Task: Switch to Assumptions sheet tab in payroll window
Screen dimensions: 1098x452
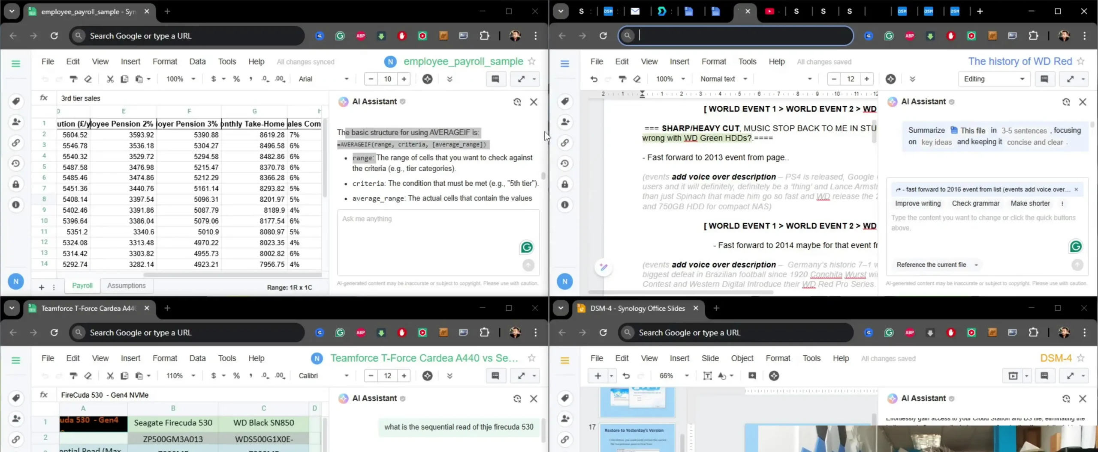Action: (x=127, y=285)
